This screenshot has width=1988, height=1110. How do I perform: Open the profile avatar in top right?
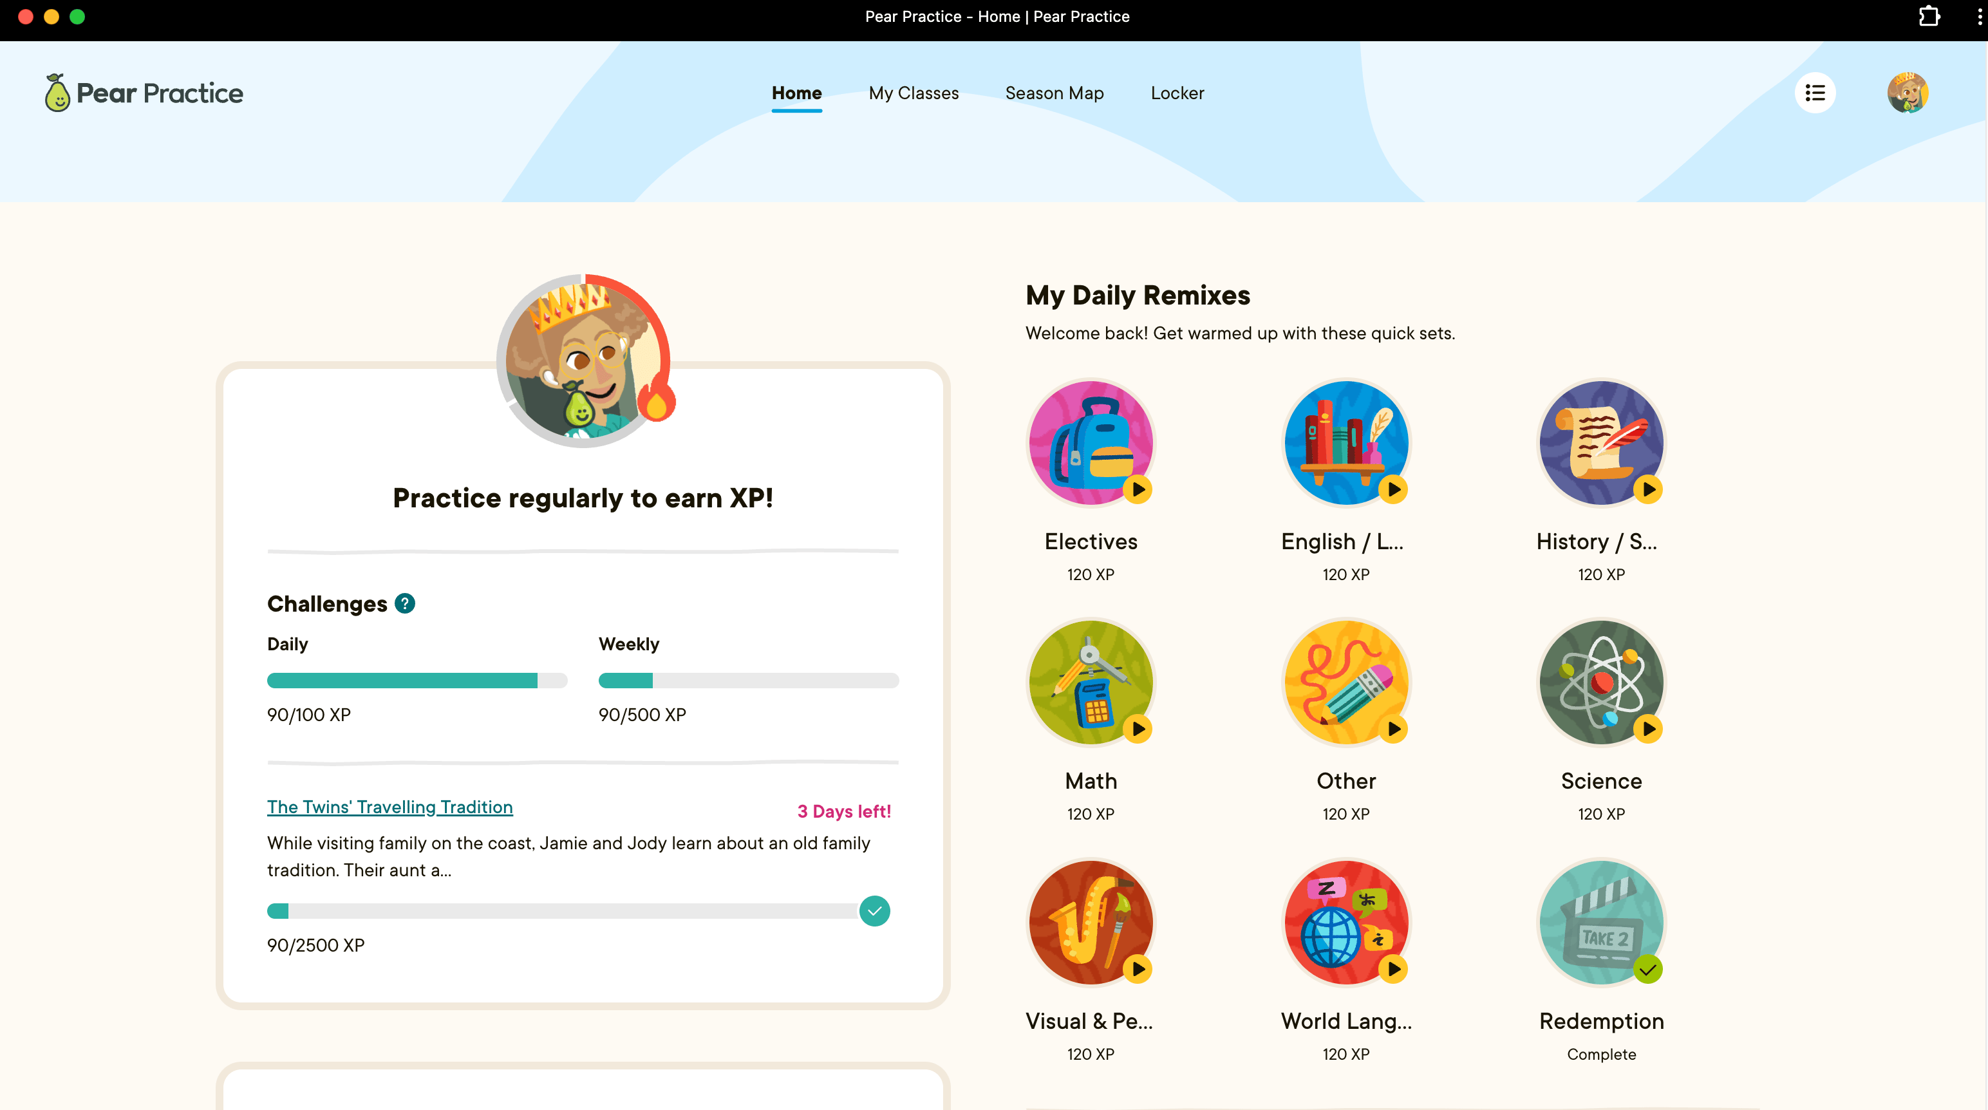click(1908, 93)
